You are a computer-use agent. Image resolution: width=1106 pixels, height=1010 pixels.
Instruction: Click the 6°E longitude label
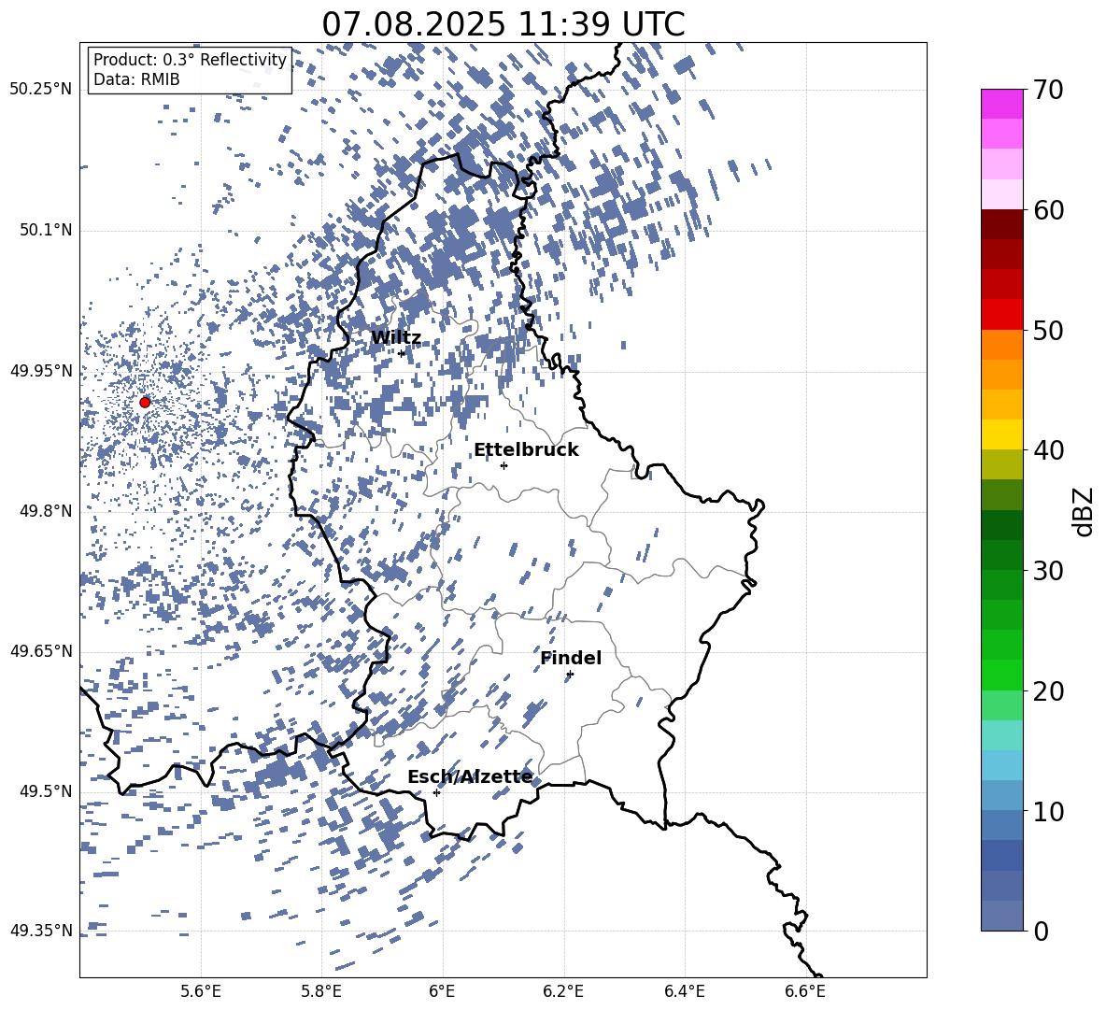[x=442, y=991]
